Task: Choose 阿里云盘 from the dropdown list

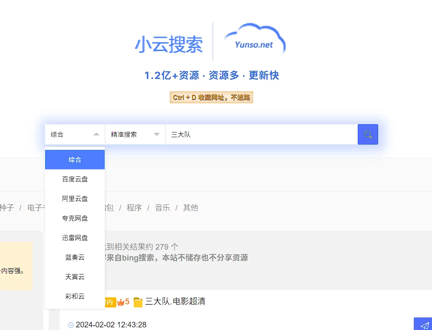Action: [x=75, y=199]
